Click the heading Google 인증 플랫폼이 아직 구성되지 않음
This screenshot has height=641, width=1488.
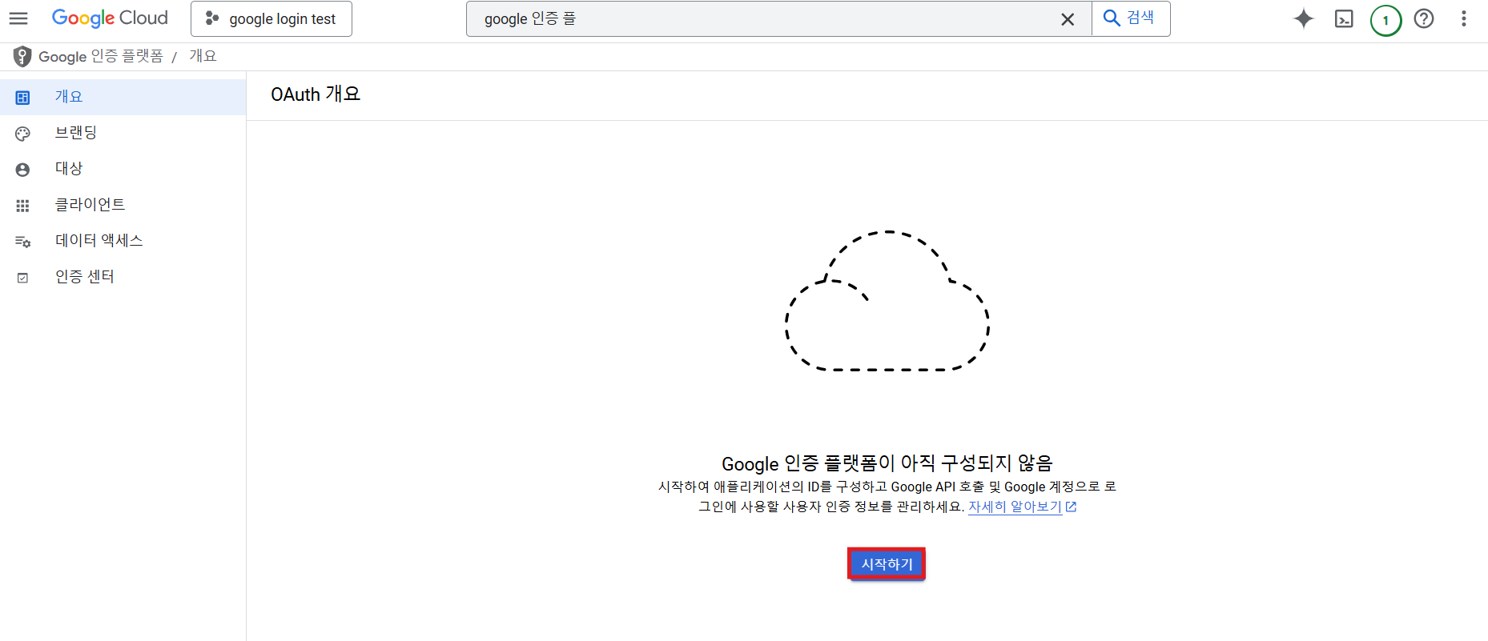click(x=887, y=463)
